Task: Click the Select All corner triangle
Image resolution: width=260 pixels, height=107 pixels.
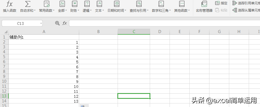Action: 6,32
